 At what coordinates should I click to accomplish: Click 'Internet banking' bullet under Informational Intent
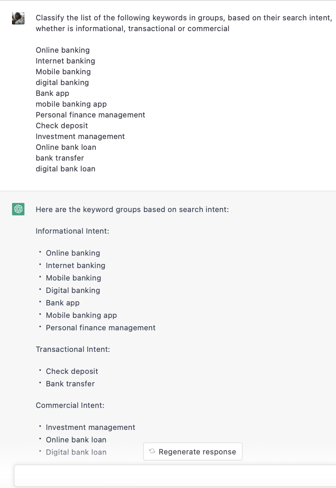click(x=75, y=266)
